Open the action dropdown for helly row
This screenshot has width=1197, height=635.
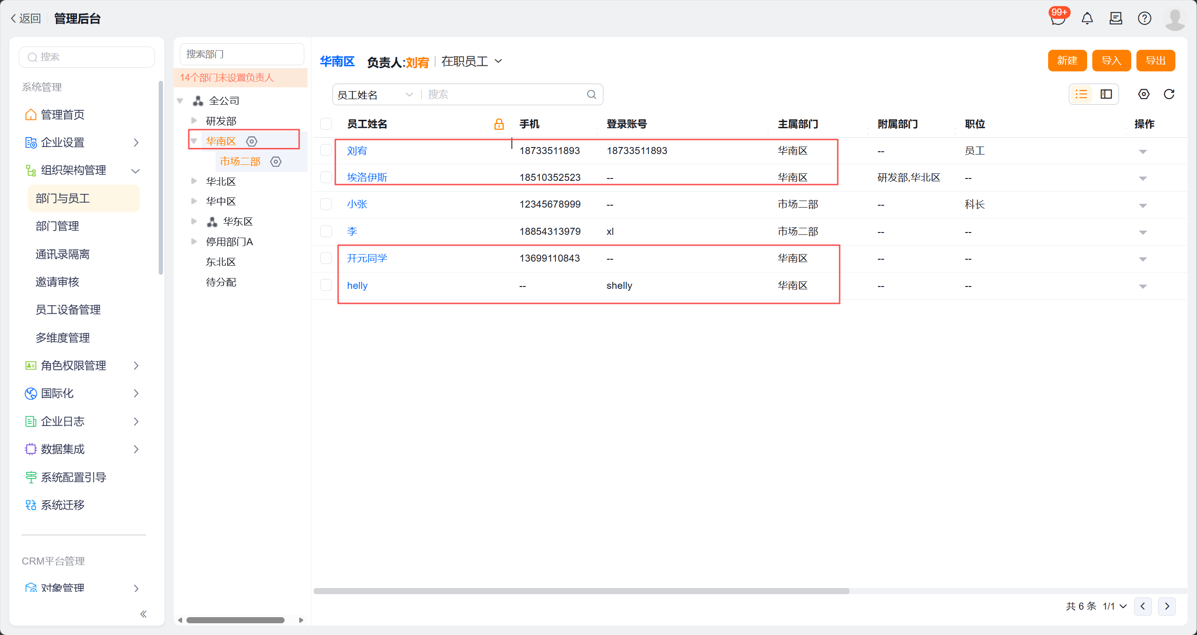point(1143,287)
